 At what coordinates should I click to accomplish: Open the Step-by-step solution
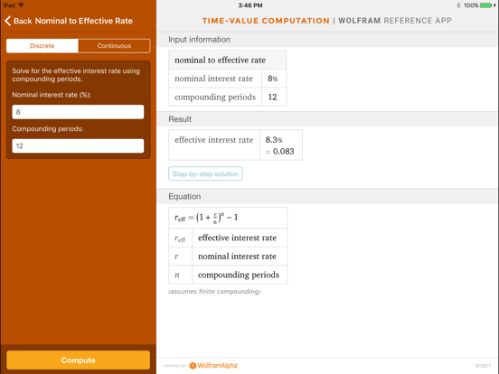coord(205,173)
